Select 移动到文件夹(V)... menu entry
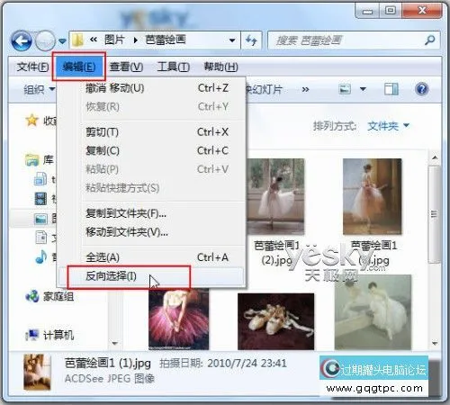The width and height of the screenshot is (450, 405). 151,232
